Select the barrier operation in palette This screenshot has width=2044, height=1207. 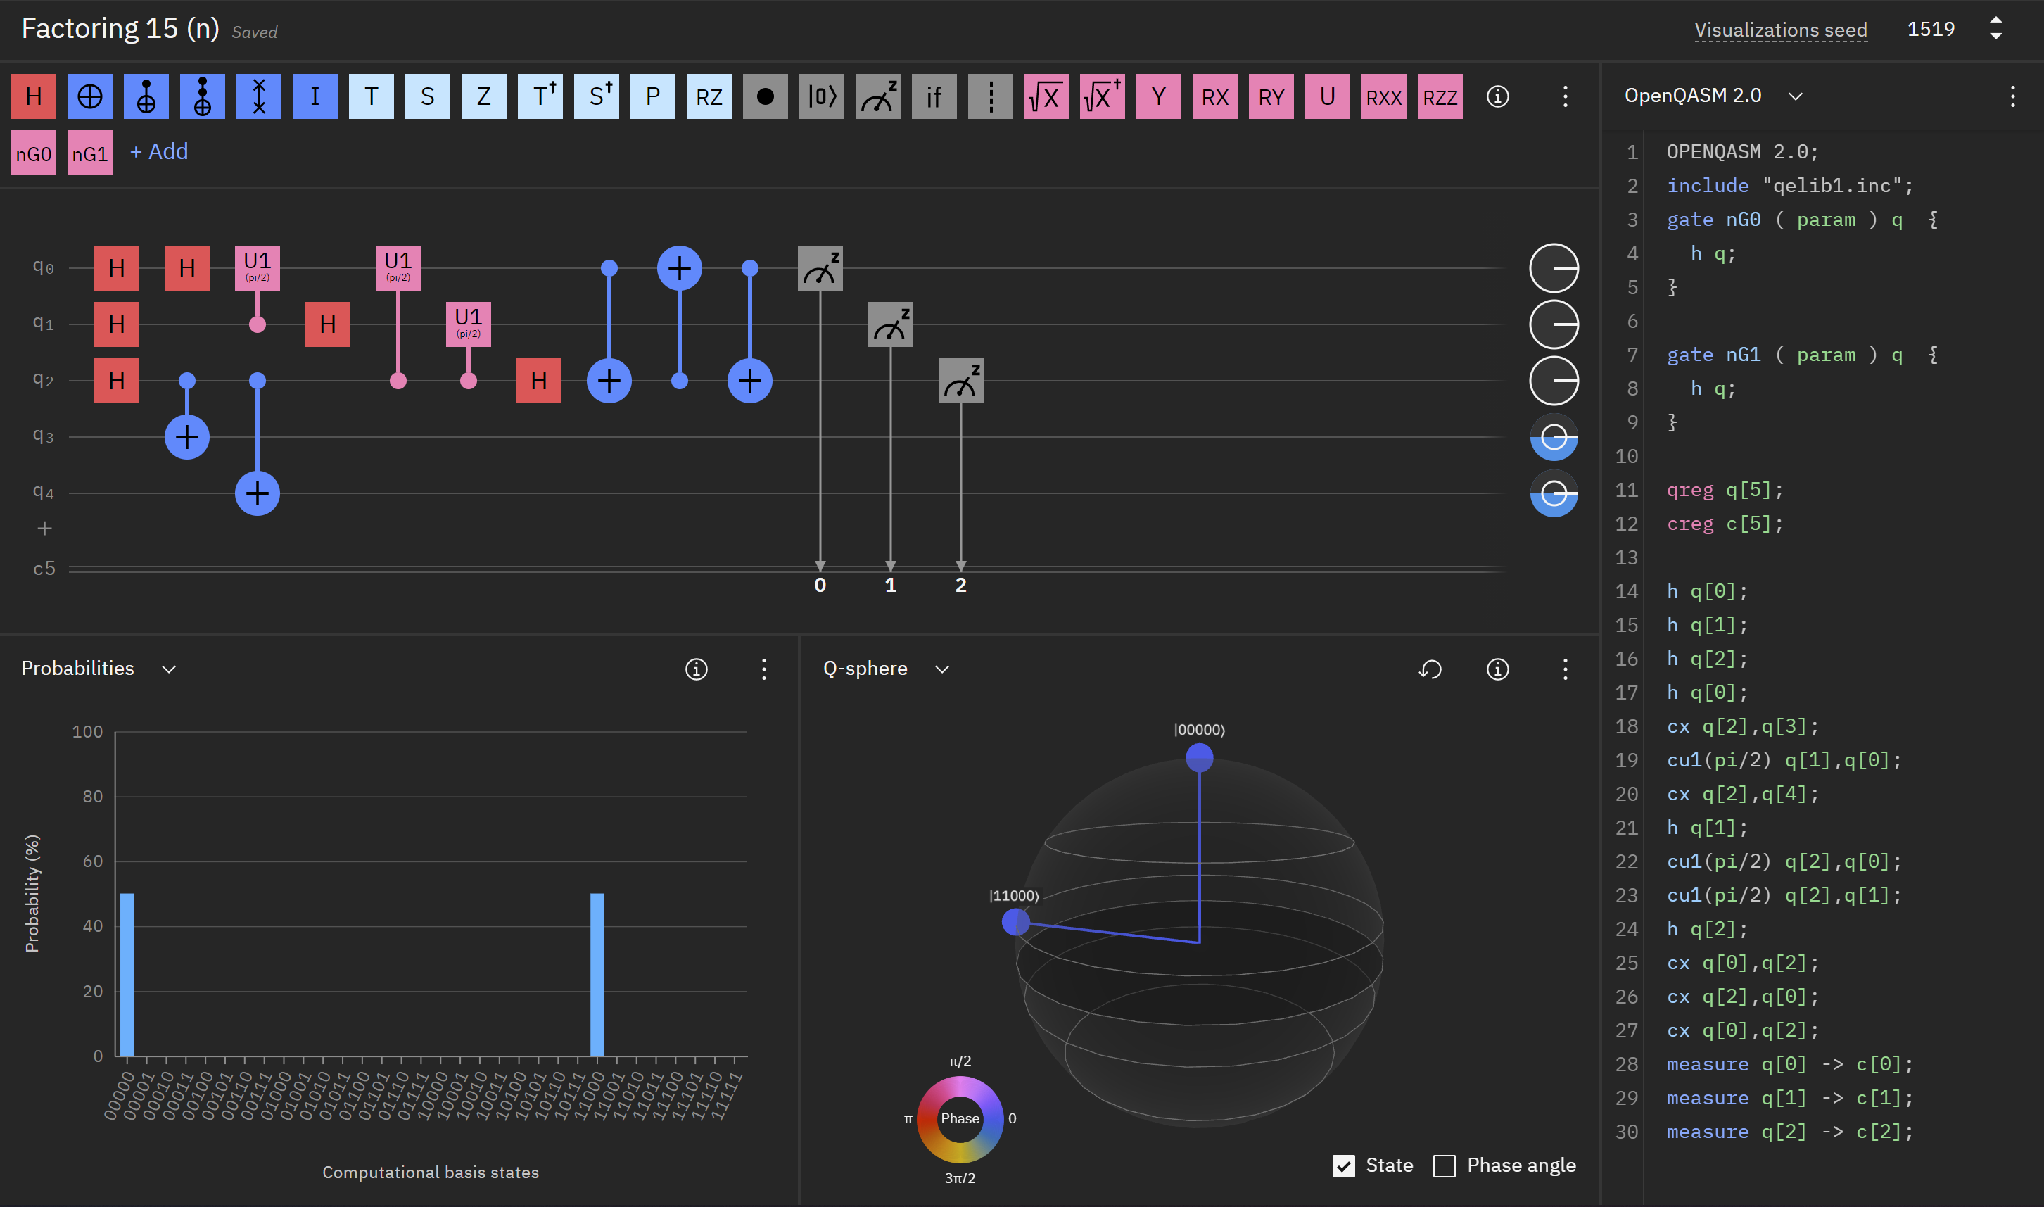990,97
